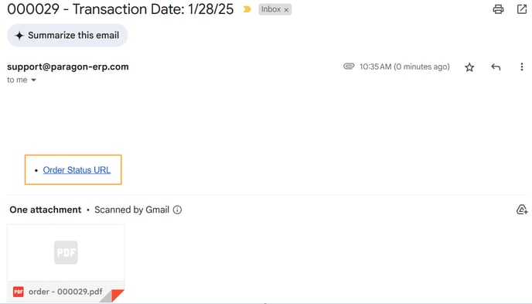Viewport: 532px width, 304px height.
Task: Click the gray PDF preview placeholder
Action: 66,252
